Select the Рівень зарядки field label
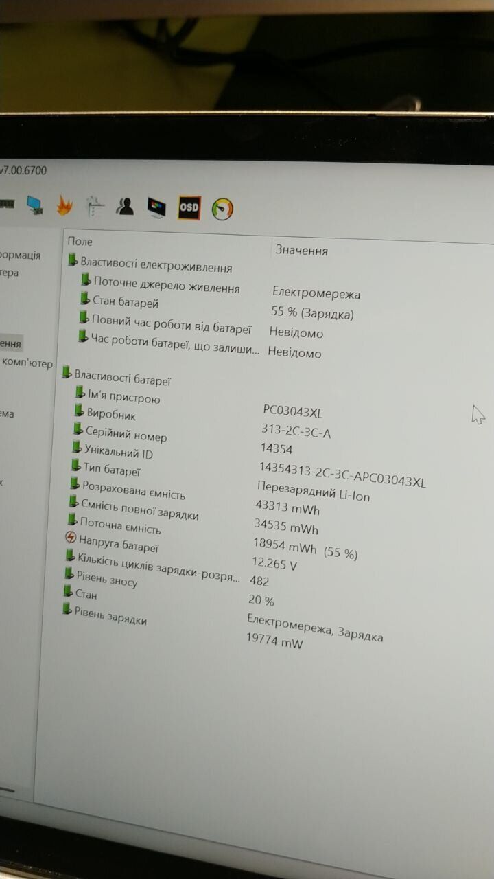The image size is (494, 879). [110, 615]
